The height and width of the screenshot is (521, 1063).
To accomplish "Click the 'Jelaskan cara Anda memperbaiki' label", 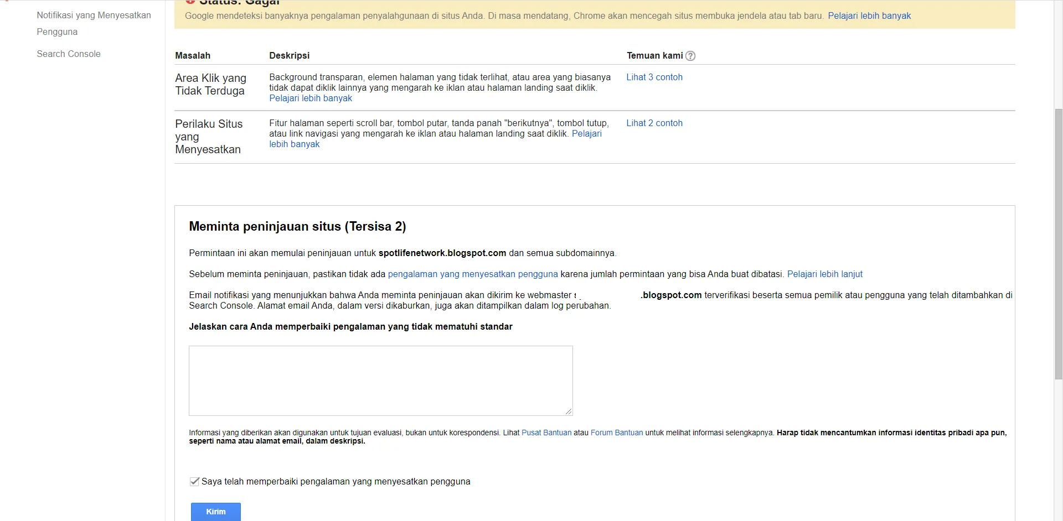I will point(350,327).
